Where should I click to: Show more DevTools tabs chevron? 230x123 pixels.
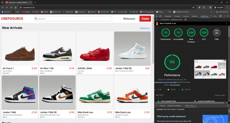coord(211,16)
